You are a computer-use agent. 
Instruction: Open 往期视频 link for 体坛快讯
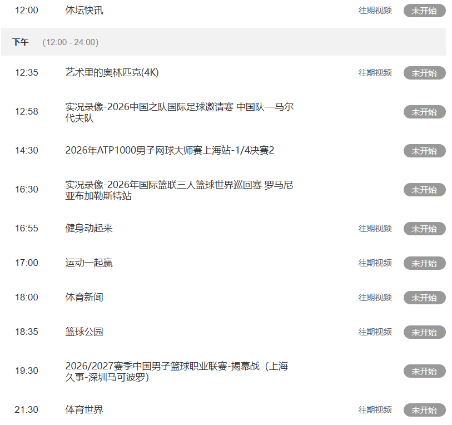[x=375, y=11]
